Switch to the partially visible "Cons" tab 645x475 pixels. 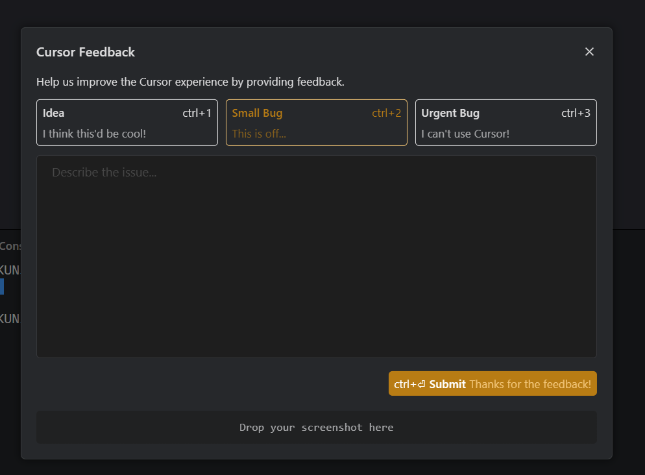[10, 247]
